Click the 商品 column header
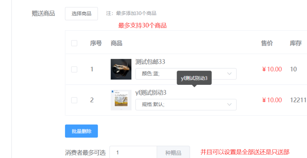Viewport: 307px width, 158px height. [x=116, y=43]
